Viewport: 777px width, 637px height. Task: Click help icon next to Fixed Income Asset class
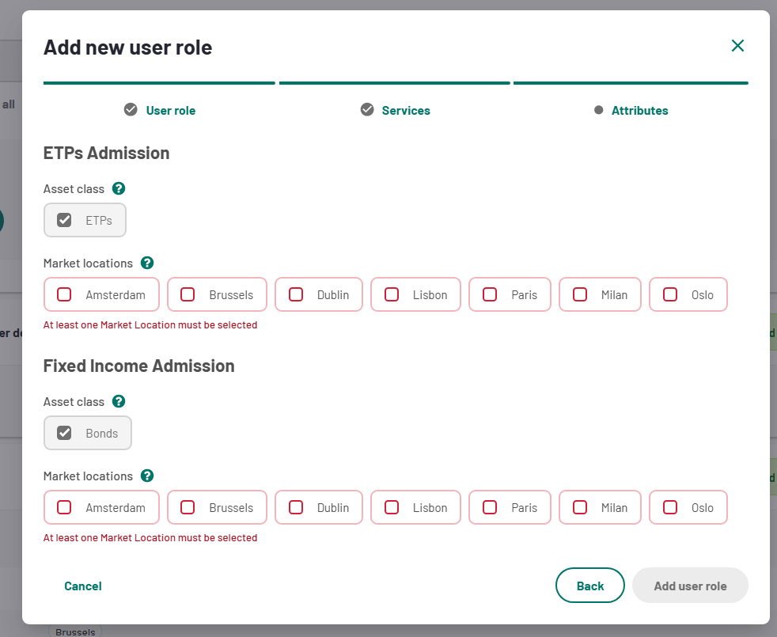tap(119, 401)
